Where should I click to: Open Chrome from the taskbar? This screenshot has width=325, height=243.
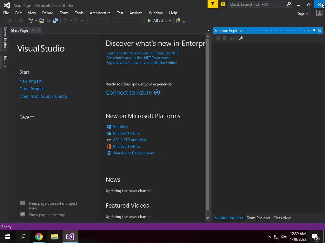pyautogui.click(x=39, y=237)
